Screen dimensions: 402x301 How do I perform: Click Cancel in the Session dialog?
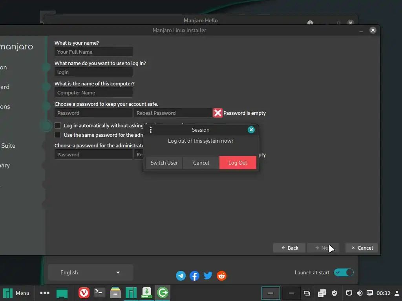pyautogui.click(x=201, y=163)
